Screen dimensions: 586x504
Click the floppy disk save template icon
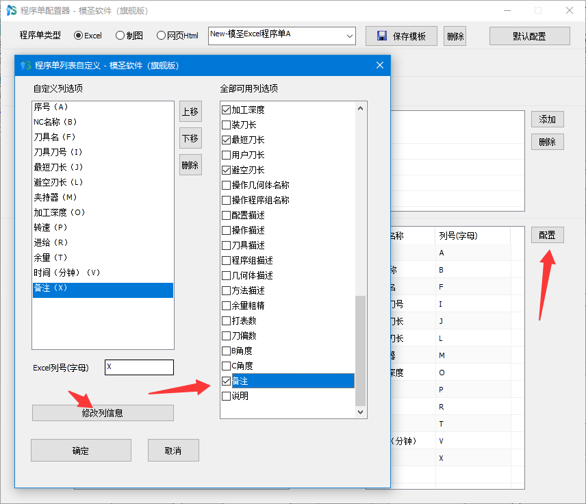point(381,36)
